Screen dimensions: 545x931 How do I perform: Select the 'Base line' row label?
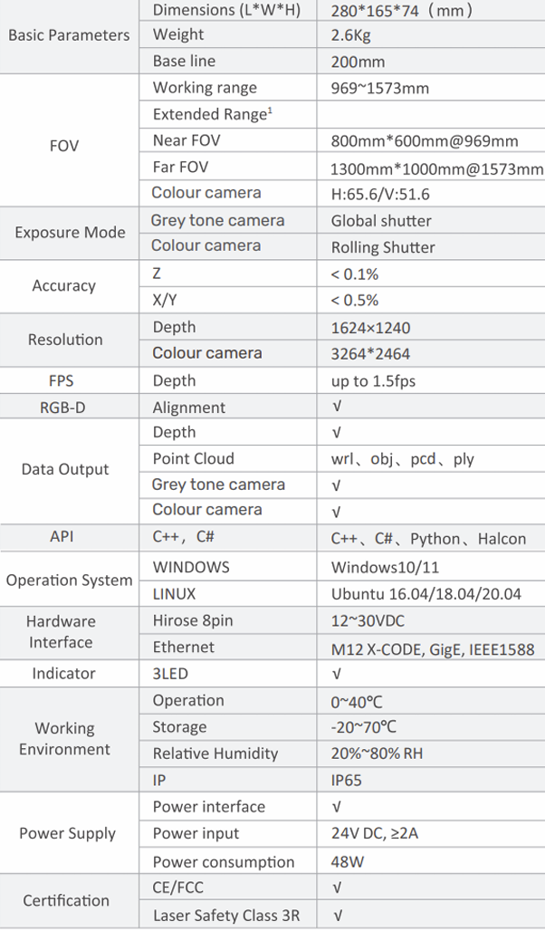click(x=178, y=62)
